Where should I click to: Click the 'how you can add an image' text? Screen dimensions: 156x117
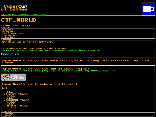pyautogui.click(x=45, y=69)
